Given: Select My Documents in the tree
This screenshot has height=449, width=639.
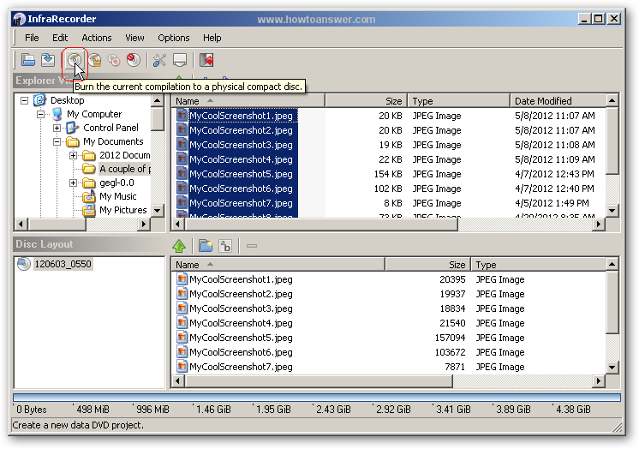Looking at the screenshot, I should point(113,141).
